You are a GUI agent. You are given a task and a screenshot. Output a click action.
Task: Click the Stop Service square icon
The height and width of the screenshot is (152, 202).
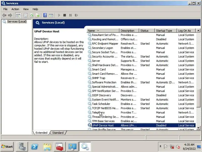point(65,15)
